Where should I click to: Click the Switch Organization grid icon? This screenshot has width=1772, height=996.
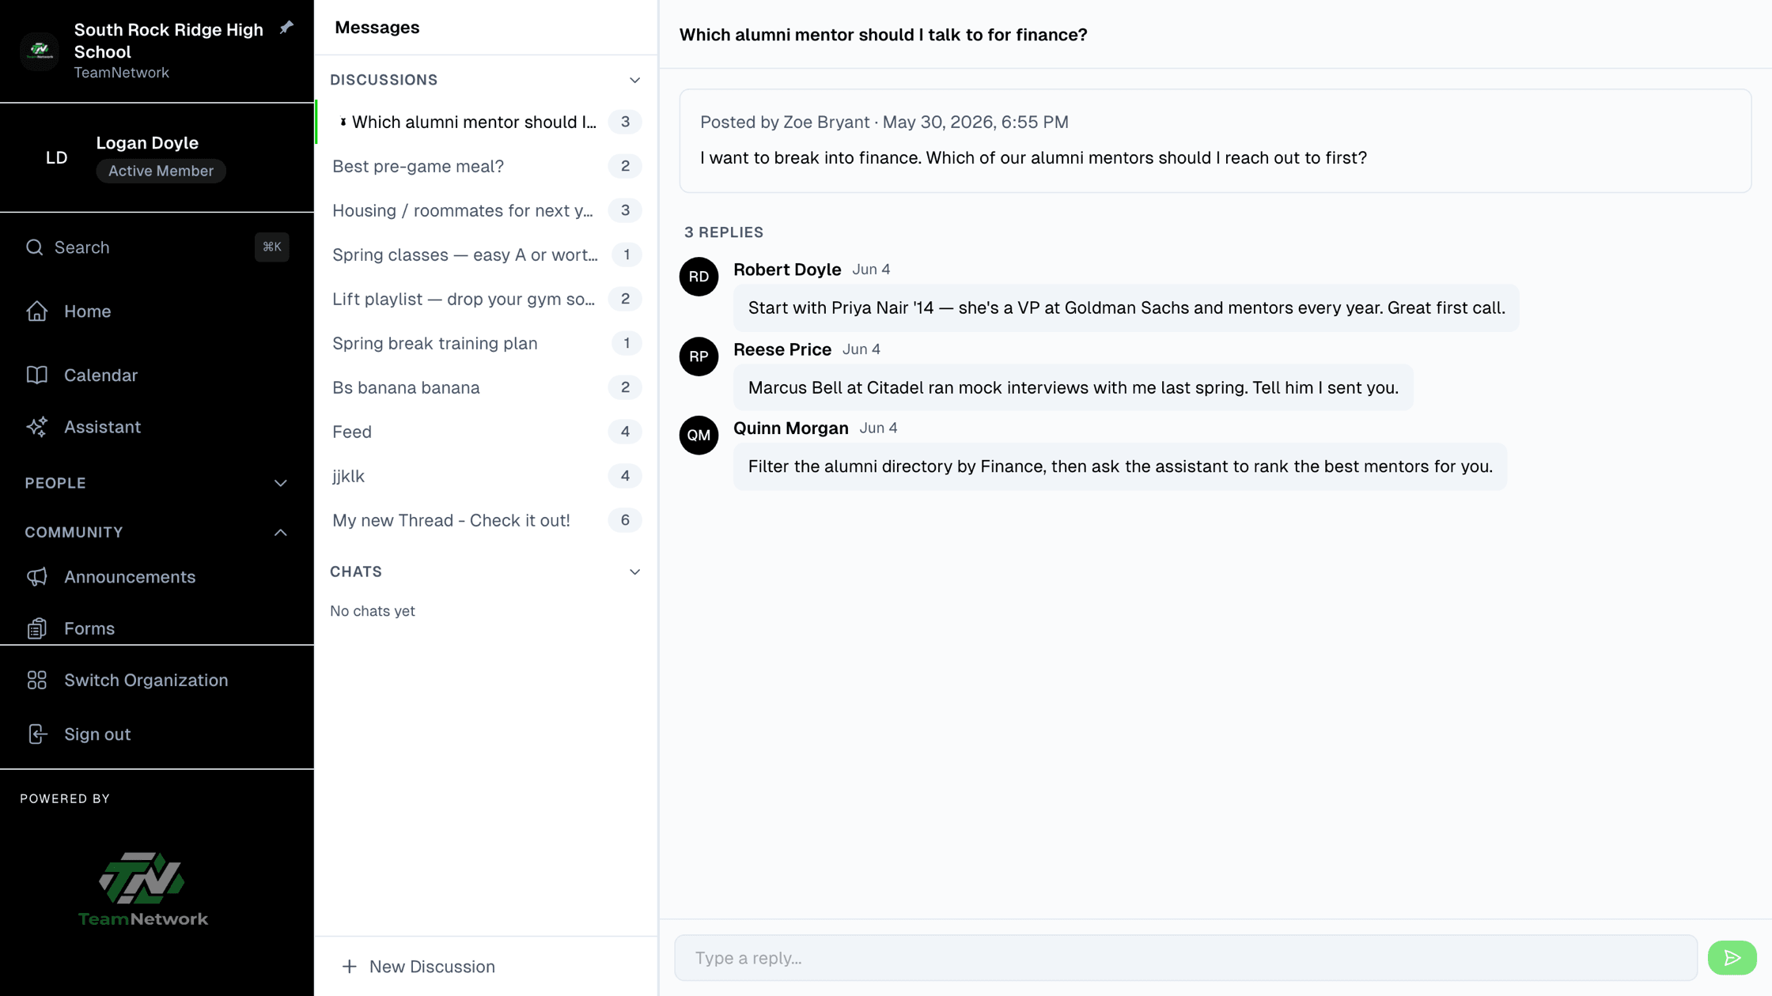point(37,680)
